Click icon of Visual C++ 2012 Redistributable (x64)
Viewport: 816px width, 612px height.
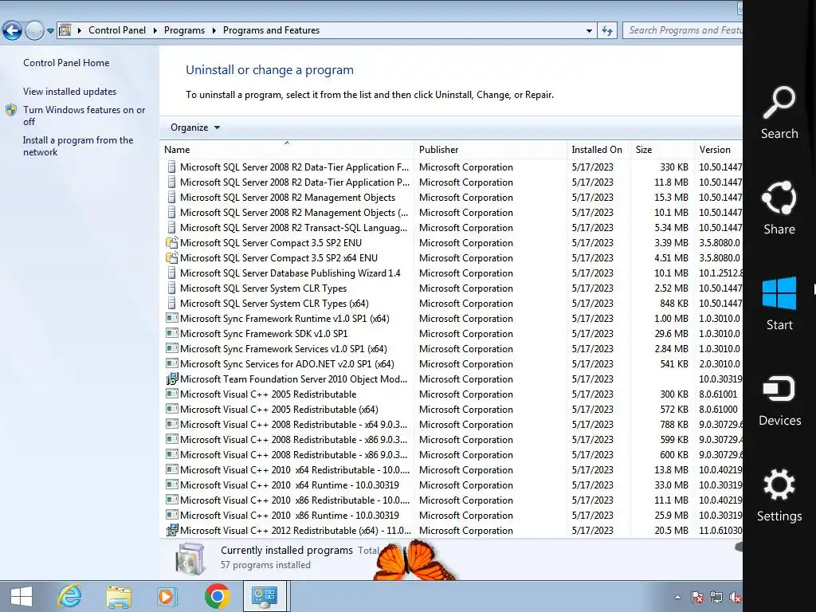(172, 530)
